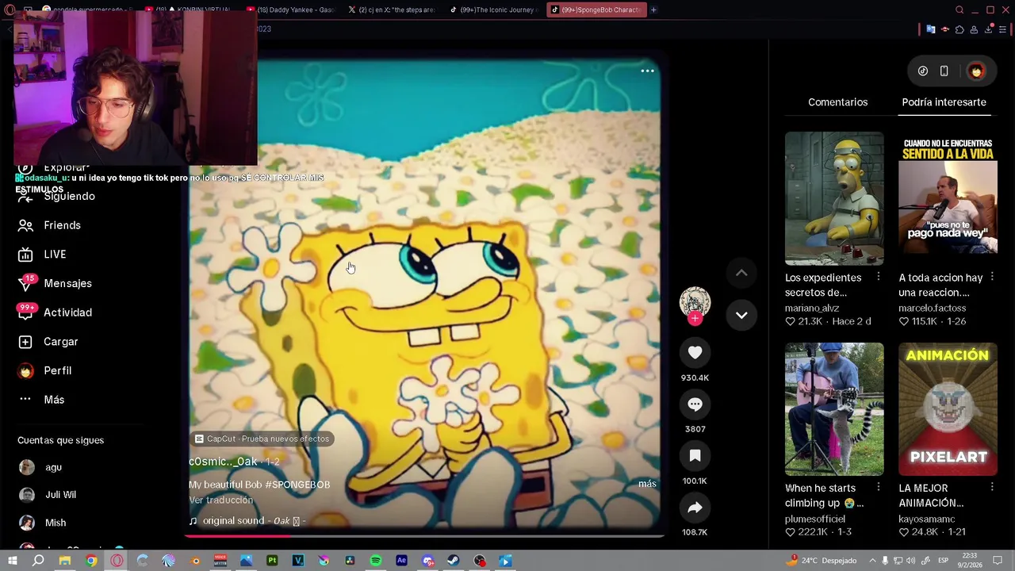Click Ver traducción under caption

pyautogui.click(x=220, y=500)
